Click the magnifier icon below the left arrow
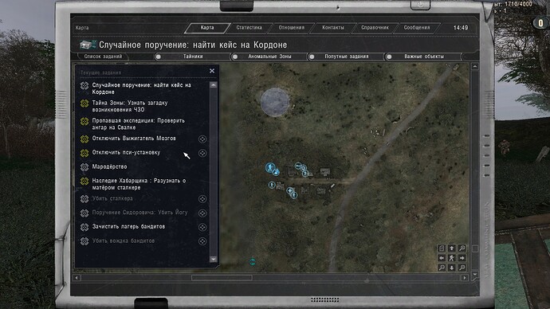 click(x=442, y=268)
